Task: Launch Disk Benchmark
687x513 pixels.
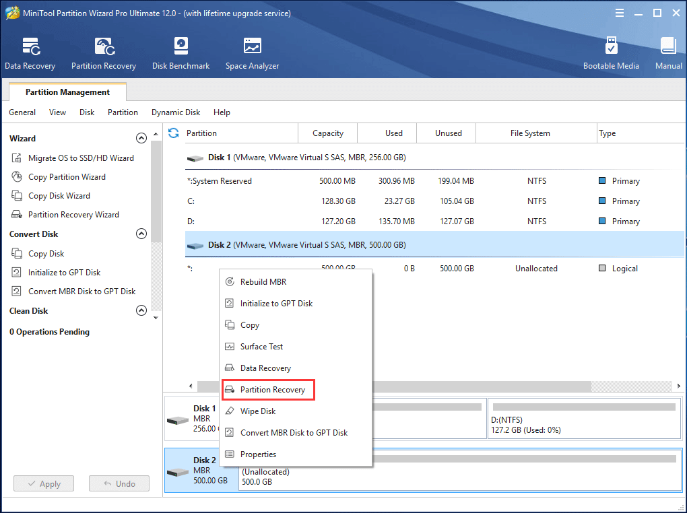Action: click(181, 53)
